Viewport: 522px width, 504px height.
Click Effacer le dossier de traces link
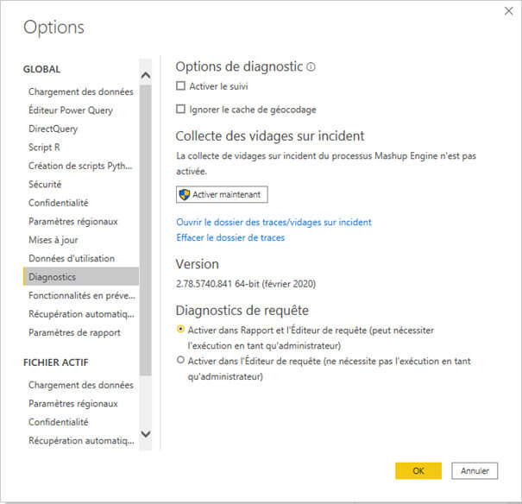[230, 237]
